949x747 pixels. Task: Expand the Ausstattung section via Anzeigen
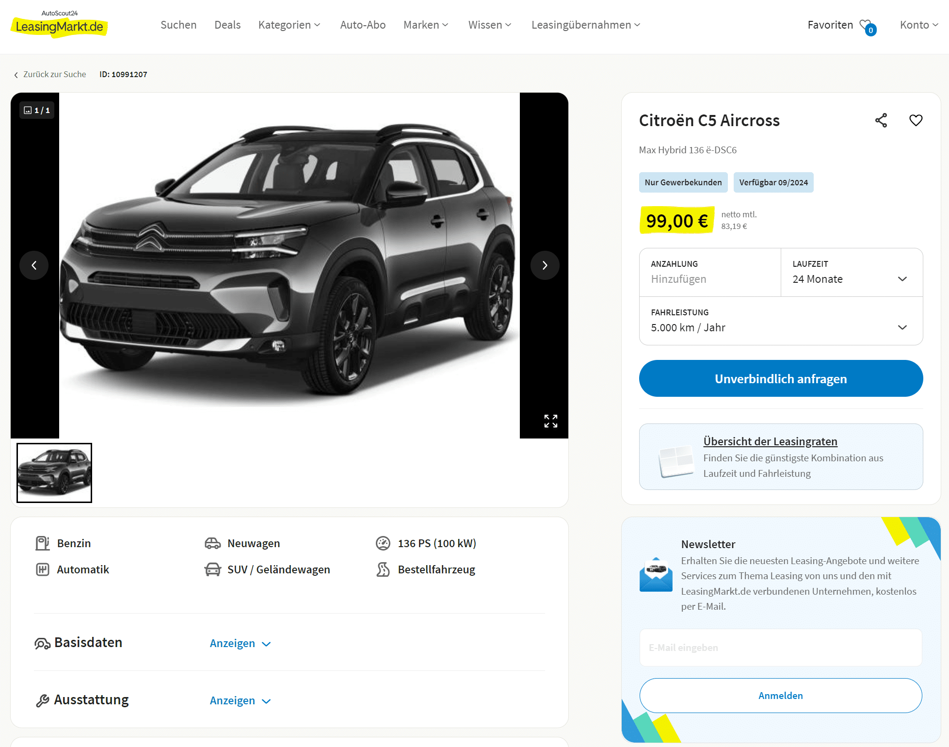pyautogui.click(x=240, y=700)
